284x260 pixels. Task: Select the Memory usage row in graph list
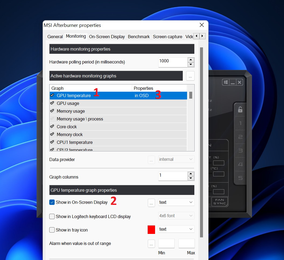pos(118,111)
